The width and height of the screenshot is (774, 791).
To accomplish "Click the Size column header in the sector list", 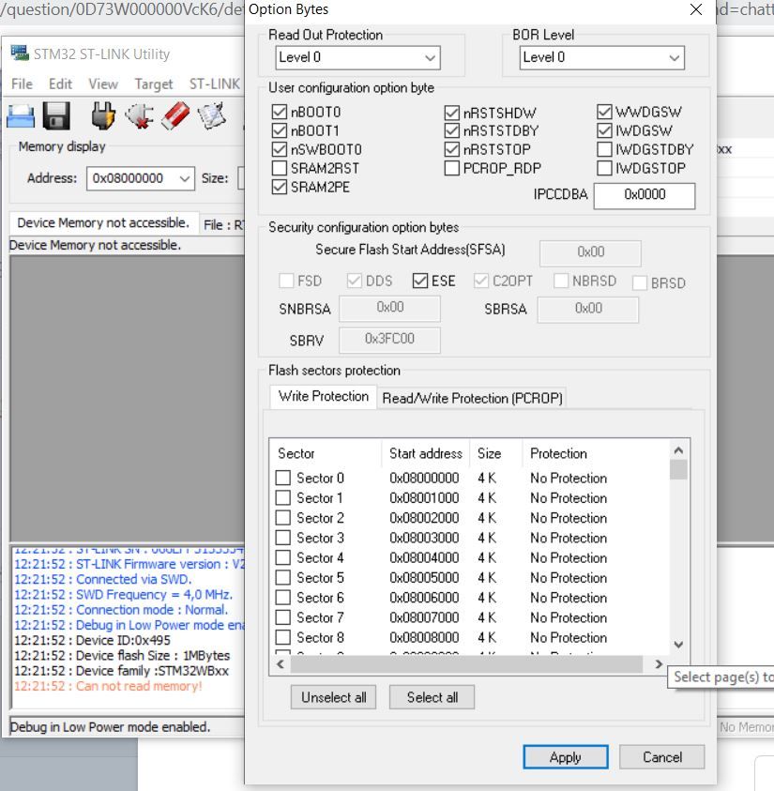I will point(496,453).
